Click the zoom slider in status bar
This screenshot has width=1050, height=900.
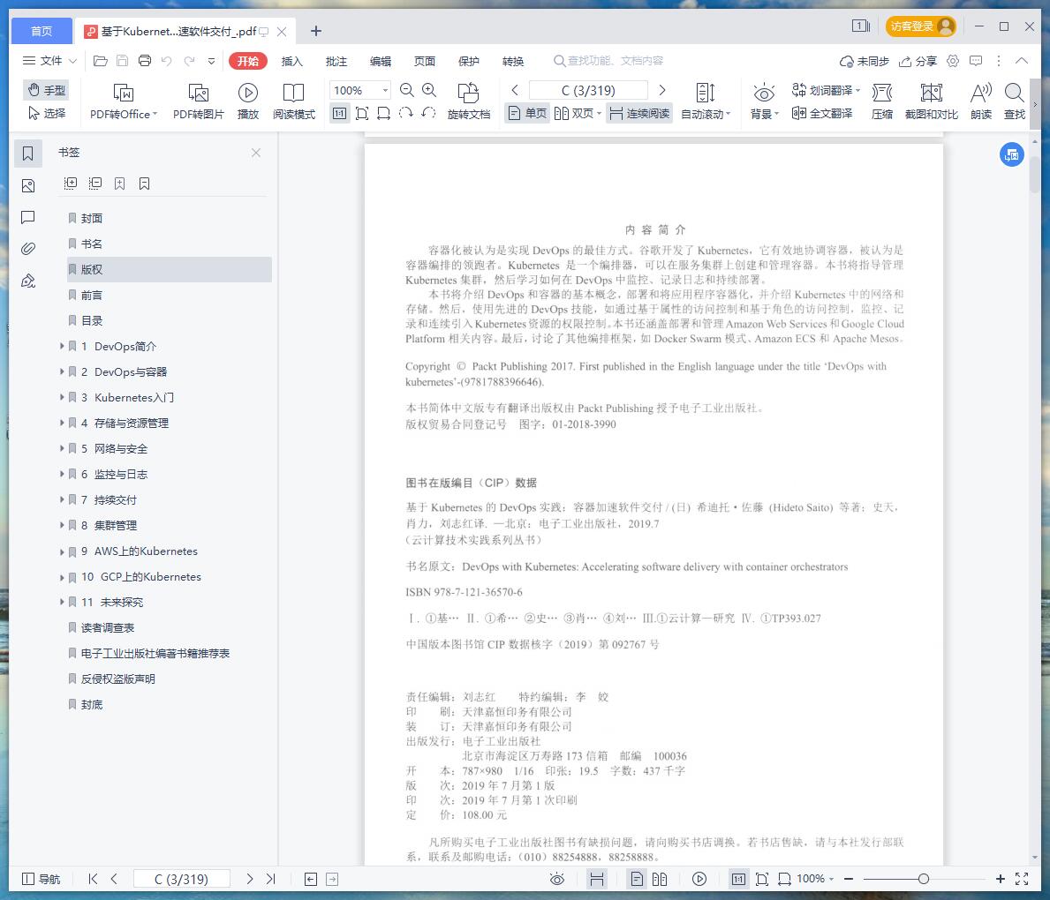pyautogui.click(x=924, y=879)
